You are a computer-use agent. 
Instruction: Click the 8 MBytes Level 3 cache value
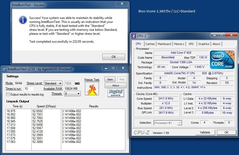(x=208, y=113)
